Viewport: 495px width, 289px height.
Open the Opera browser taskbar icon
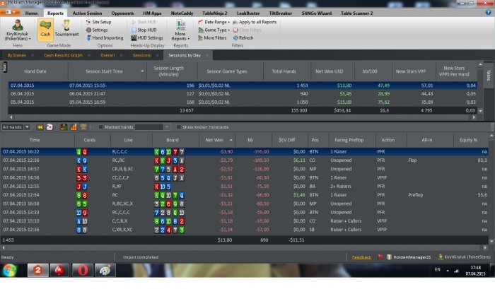83,271
